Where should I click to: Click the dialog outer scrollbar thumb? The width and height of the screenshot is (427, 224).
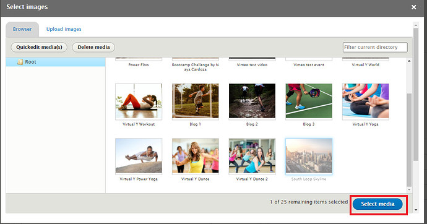(x=416, y=95)
